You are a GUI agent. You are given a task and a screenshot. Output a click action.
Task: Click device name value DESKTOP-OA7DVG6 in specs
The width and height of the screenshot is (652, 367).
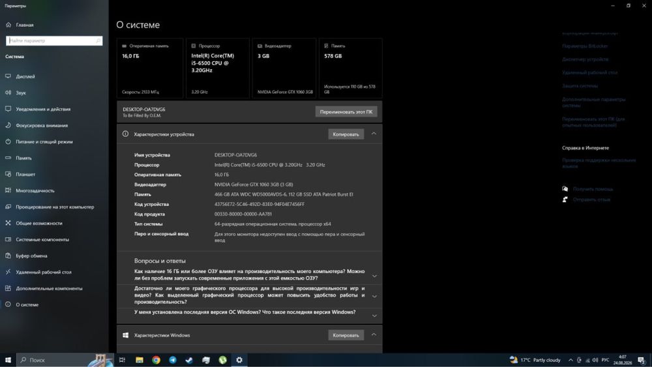click(235, 155)
